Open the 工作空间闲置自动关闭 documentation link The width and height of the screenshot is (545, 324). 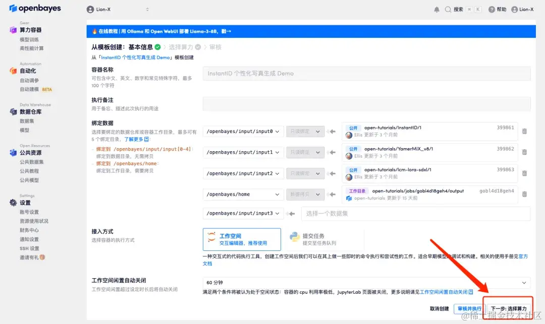point(446,292)
